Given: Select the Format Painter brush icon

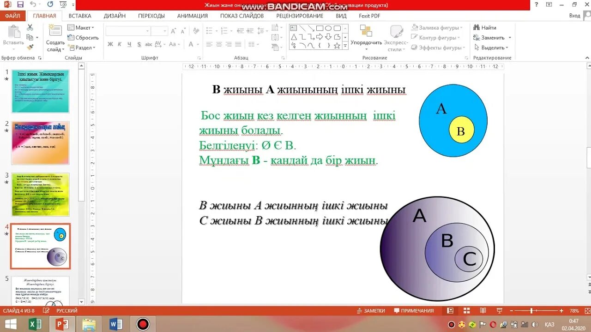Looking at the screenshot, I should [x=30, y=47].
